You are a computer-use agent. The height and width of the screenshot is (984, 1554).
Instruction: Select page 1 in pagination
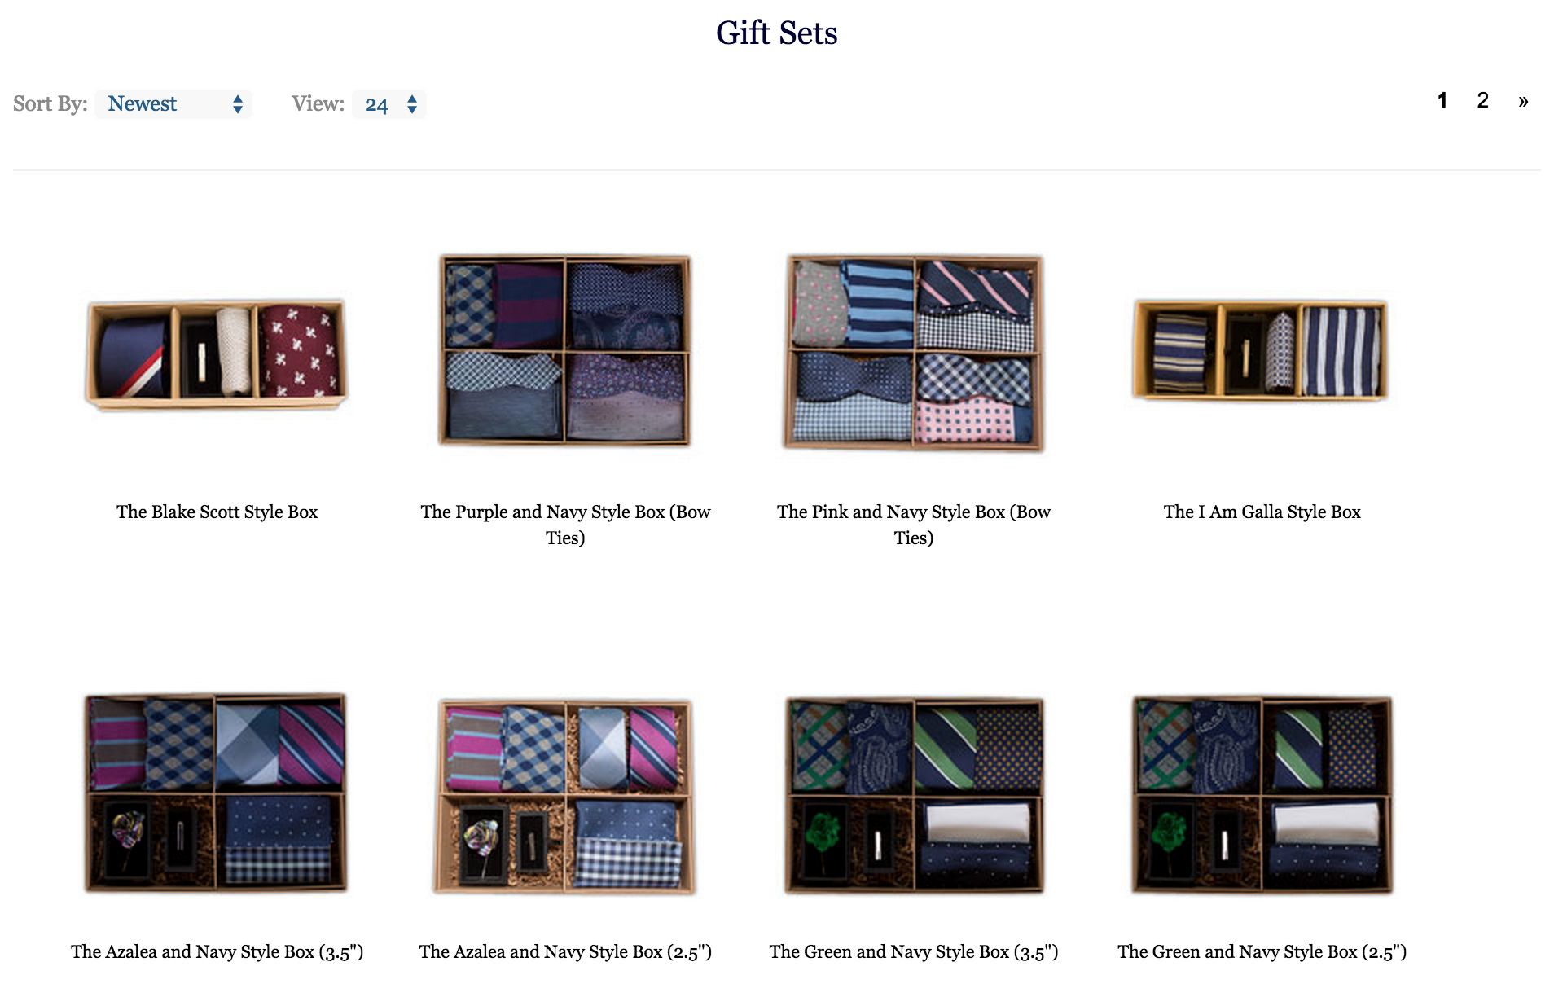pos(1442,100)
